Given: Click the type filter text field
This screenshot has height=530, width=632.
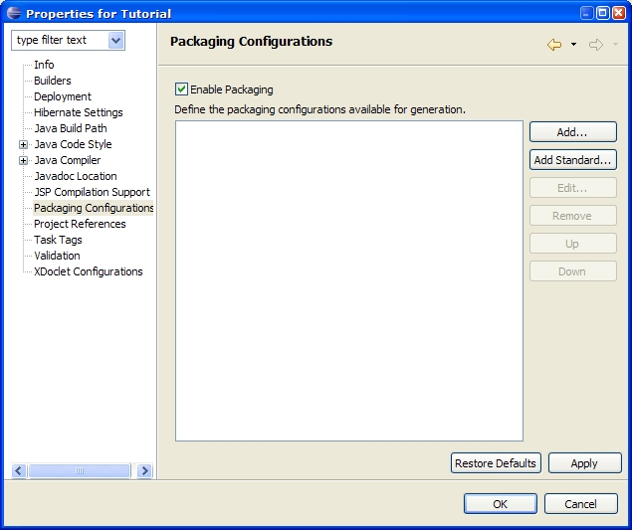Looking at the screenshot, I should (x=61, y=41).
